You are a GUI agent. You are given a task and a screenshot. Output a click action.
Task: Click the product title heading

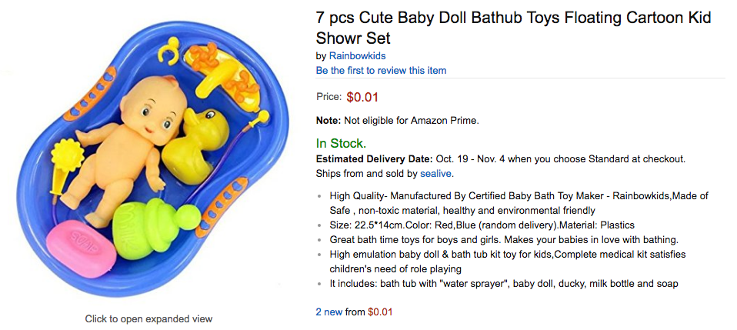tap(513, 27)
